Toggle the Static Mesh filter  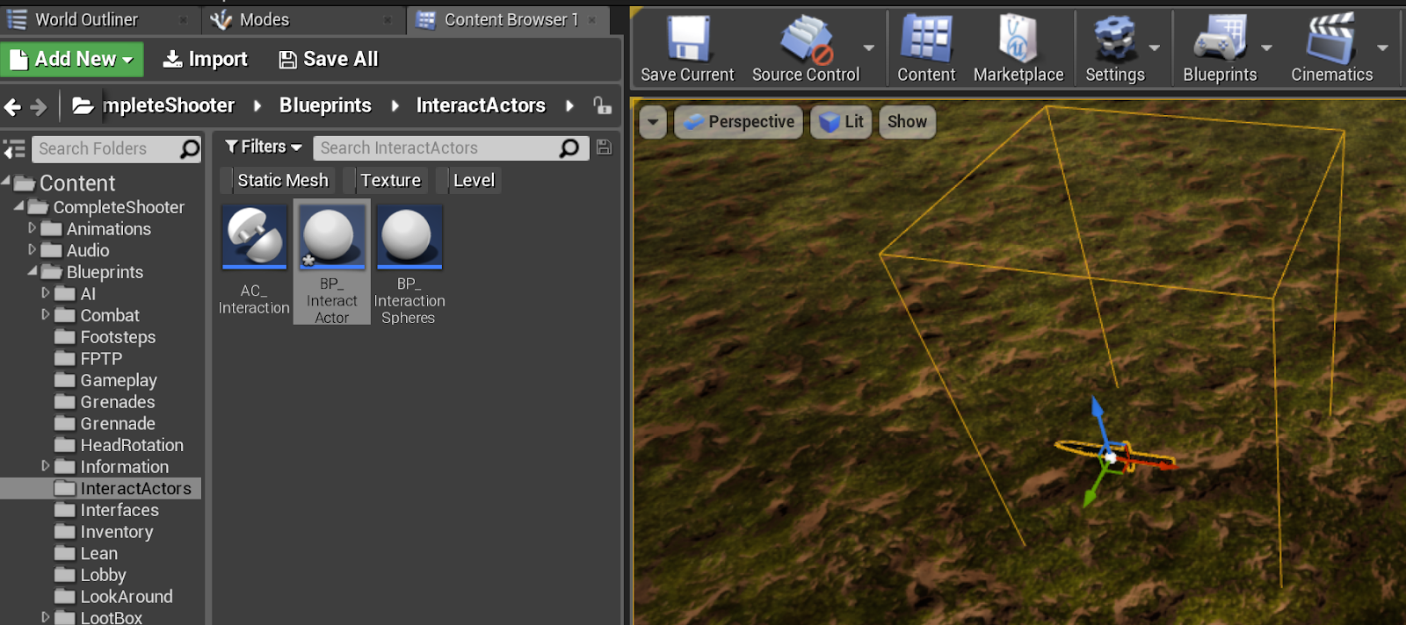coord(278,180)
